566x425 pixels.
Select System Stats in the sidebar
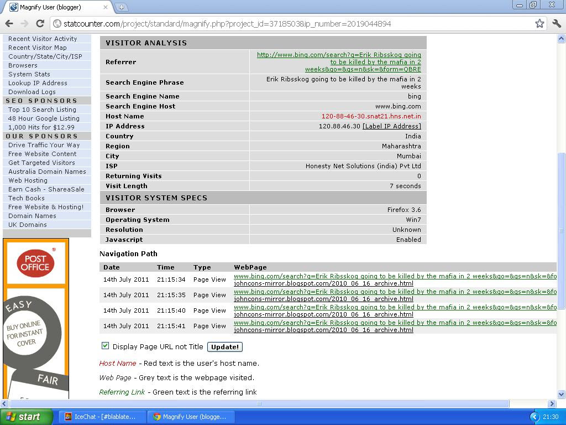coord(29,74)
